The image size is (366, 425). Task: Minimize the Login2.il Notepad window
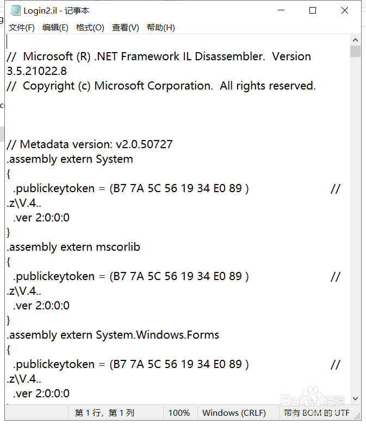(x=281, y=10)
